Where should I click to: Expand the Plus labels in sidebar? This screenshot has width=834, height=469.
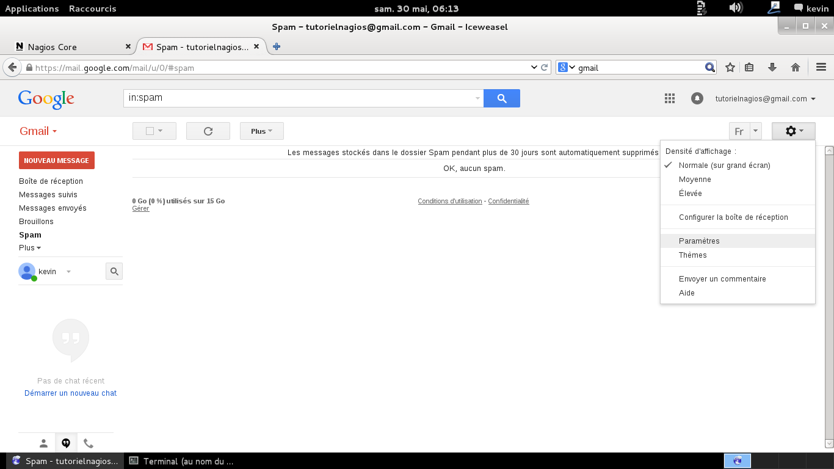click(x=30, y=248)
